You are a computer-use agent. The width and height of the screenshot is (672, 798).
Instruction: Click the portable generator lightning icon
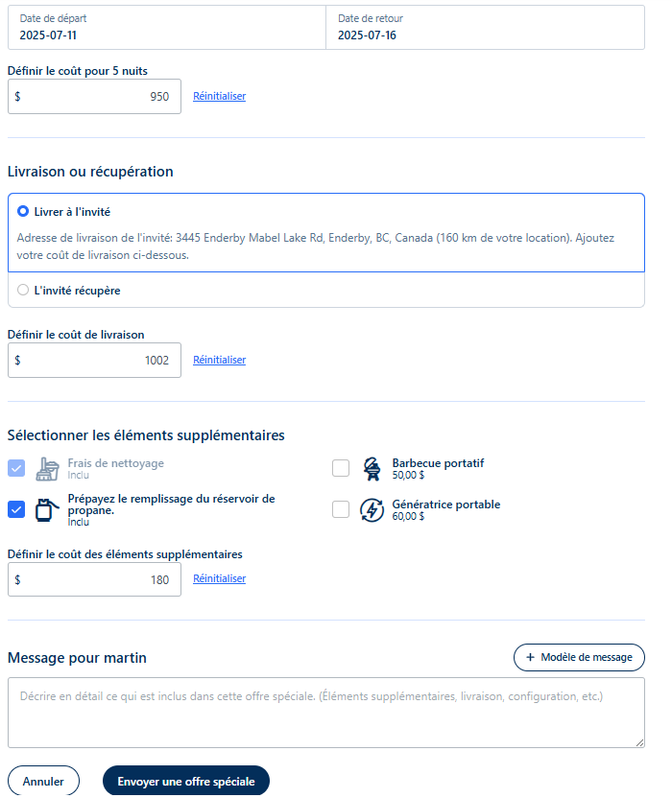pos(372,510)
